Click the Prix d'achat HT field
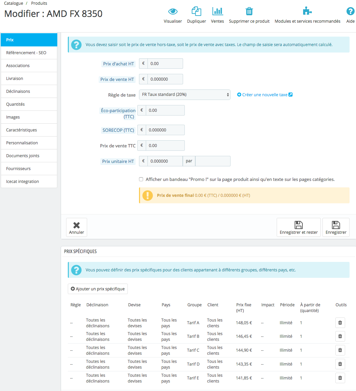The height and width of the screenshot is (391, 356). pos(165,64)
